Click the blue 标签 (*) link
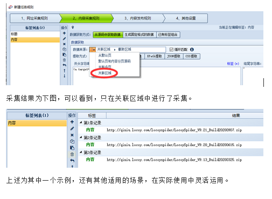The image size is (272, 199). (x=233, y=64)
